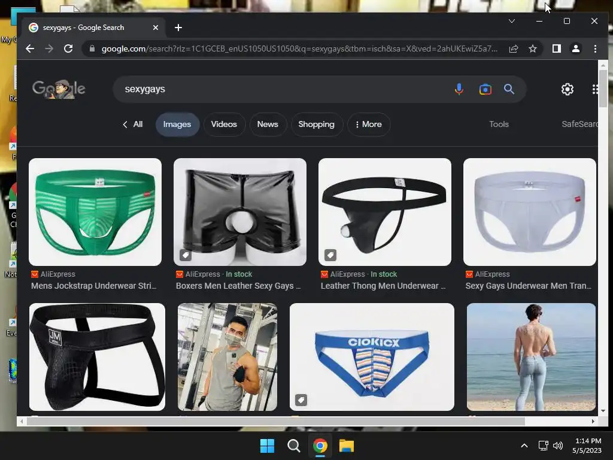Open a new browser tab
This screenshot has height=460, width=613.
tap(178, 28)
